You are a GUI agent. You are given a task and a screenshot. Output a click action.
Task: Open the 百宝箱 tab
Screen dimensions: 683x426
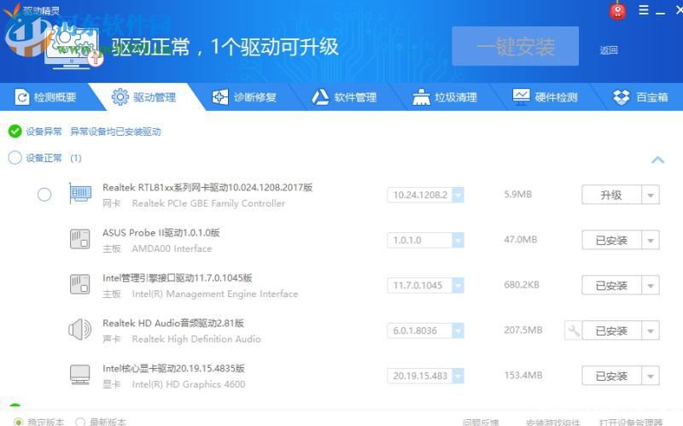[640, 96]
